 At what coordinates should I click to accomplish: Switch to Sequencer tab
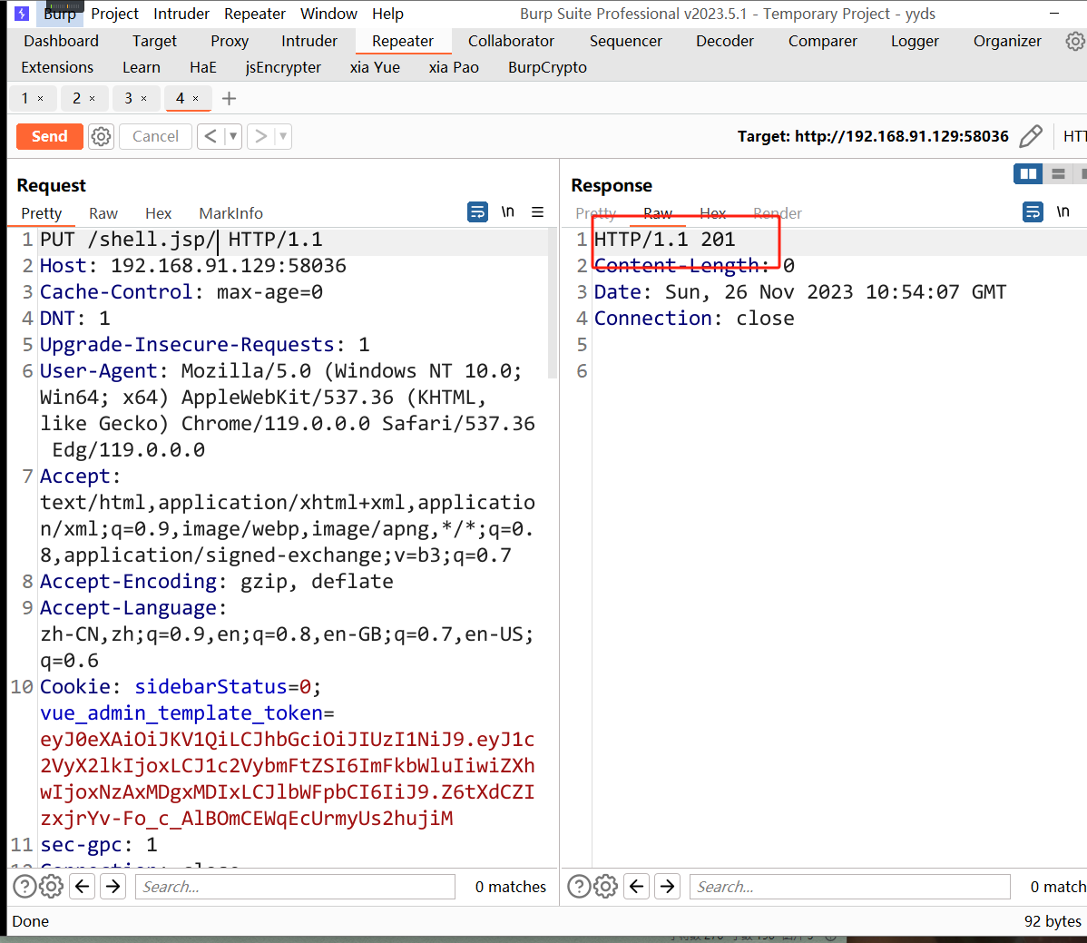tap(625, 42)
